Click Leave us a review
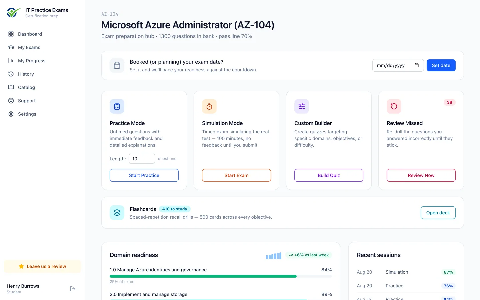 coord(43,266)
